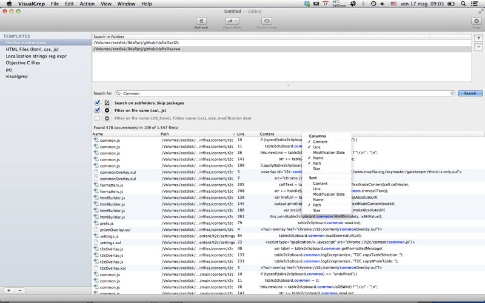Toggle Search on subfolders checkbox
The height and width of the screenshot is (303, 485).
click(x=97, y=103)
